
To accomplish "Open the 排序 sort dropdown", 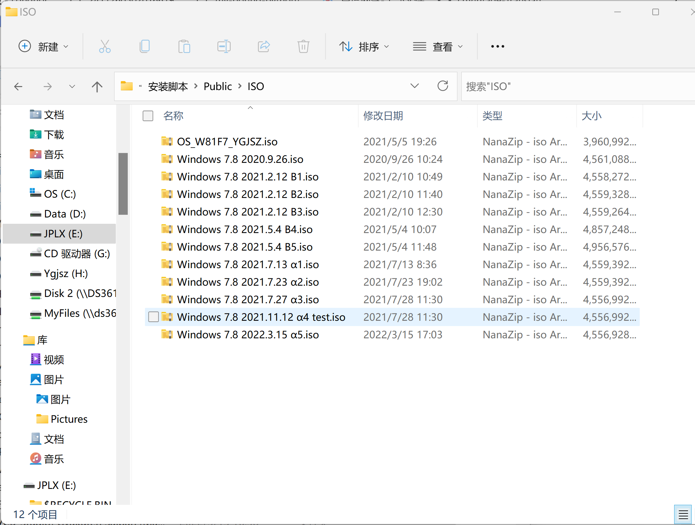I will pos(364,47).
